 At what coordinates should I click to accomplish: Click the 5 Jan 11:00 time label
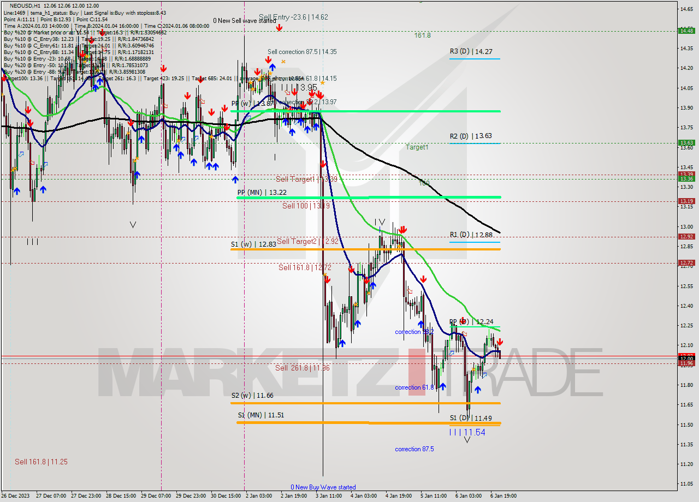coord(434,496)
